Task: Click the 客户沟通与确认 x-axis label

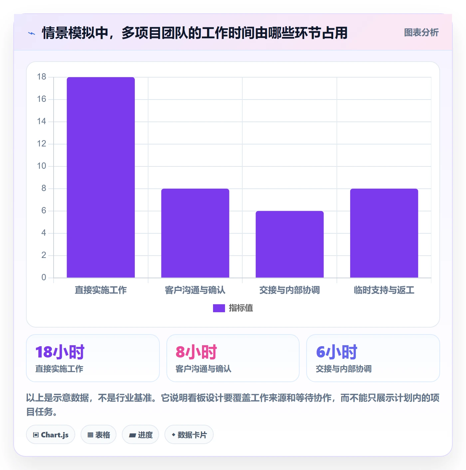Action: 195,290
